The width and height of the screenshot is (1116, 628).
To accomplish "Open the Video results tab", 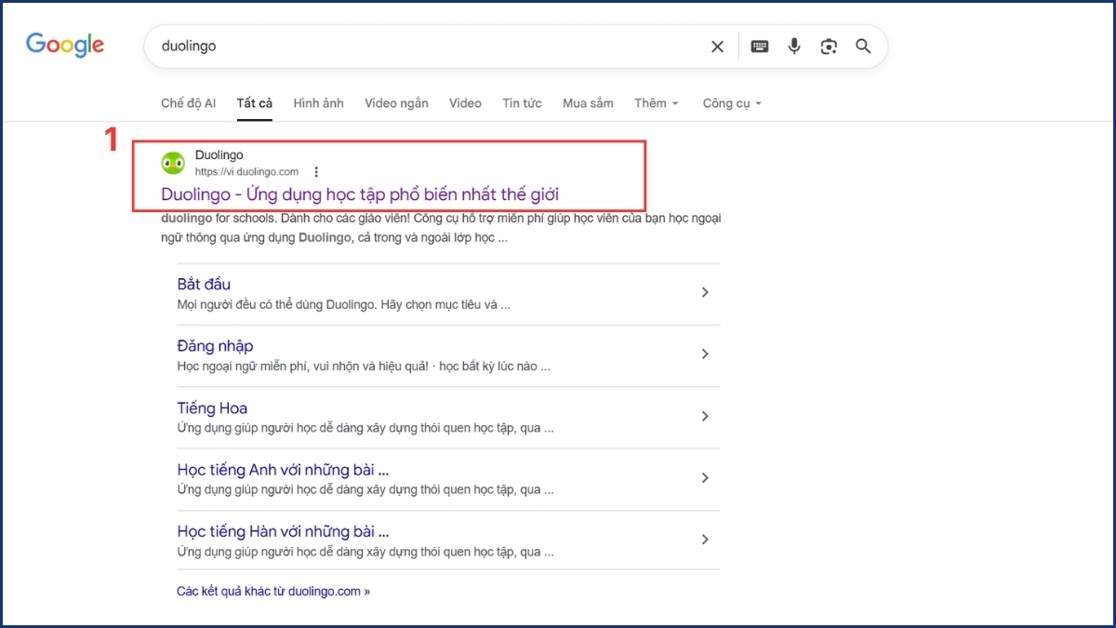I will pyautogui.click(x=465, y=103).
